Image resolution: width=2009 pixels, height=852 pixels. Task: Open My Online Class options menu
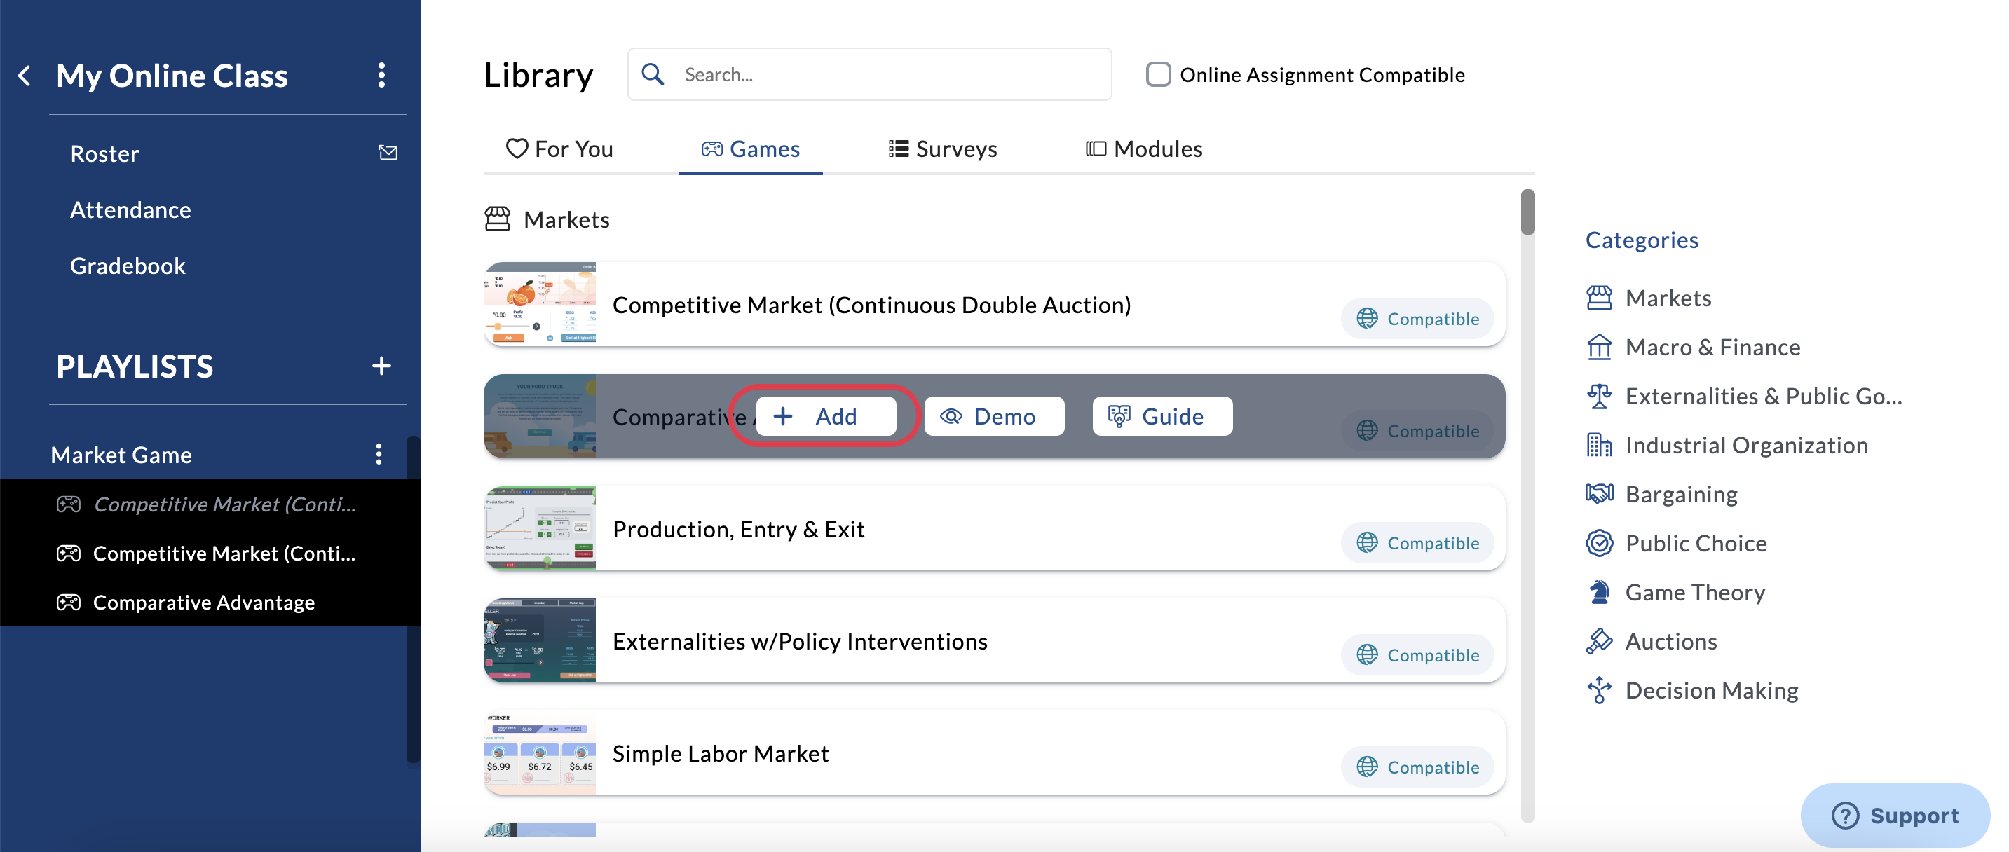click(381, 74)
